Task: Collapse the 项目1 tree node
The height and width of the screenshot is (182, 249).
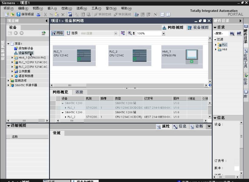Action: (x=8, y=44)
